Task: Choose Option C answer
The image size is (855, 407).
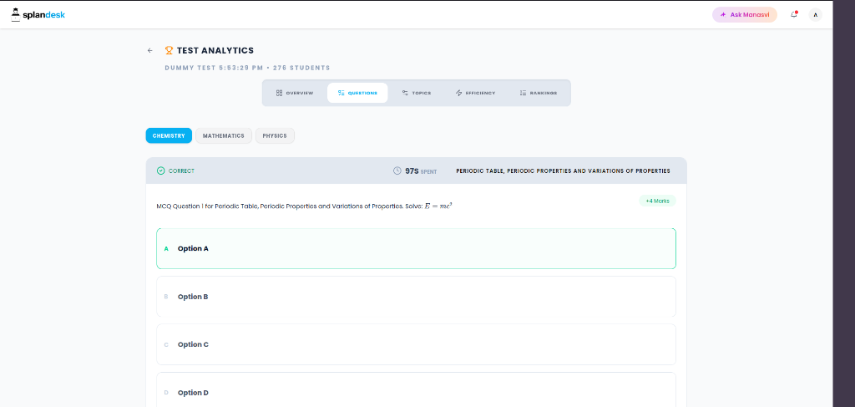Action: (x=416, y=344)
